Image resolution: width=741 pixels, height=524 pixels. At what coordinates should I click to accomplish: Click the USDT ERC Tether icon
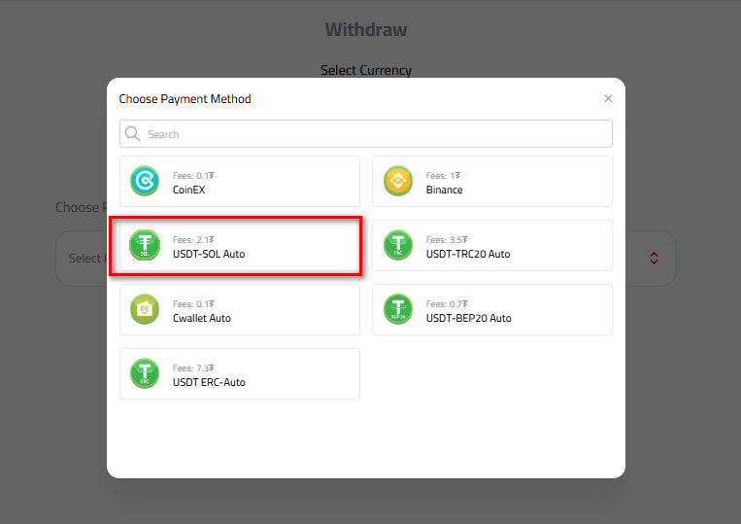pyautogui.click(x=145, y=373)
